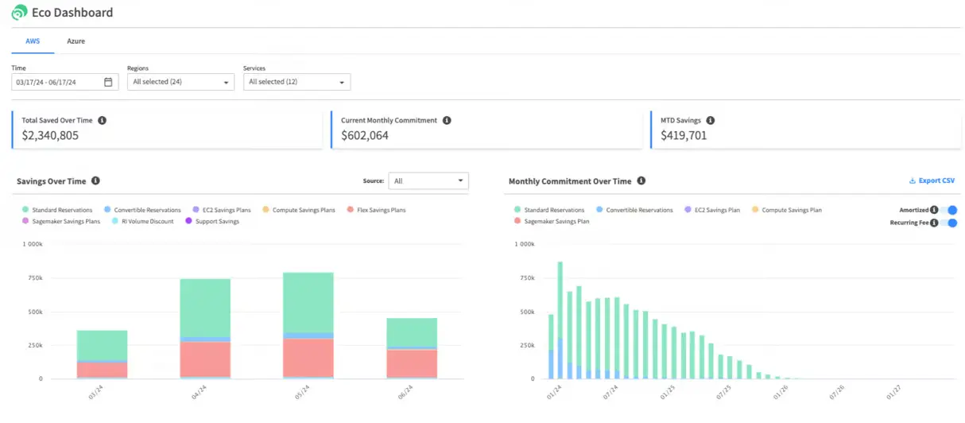Open the calendar icon in Time field
This screenshot has height=423, width=965.
(x=108, y=82)
